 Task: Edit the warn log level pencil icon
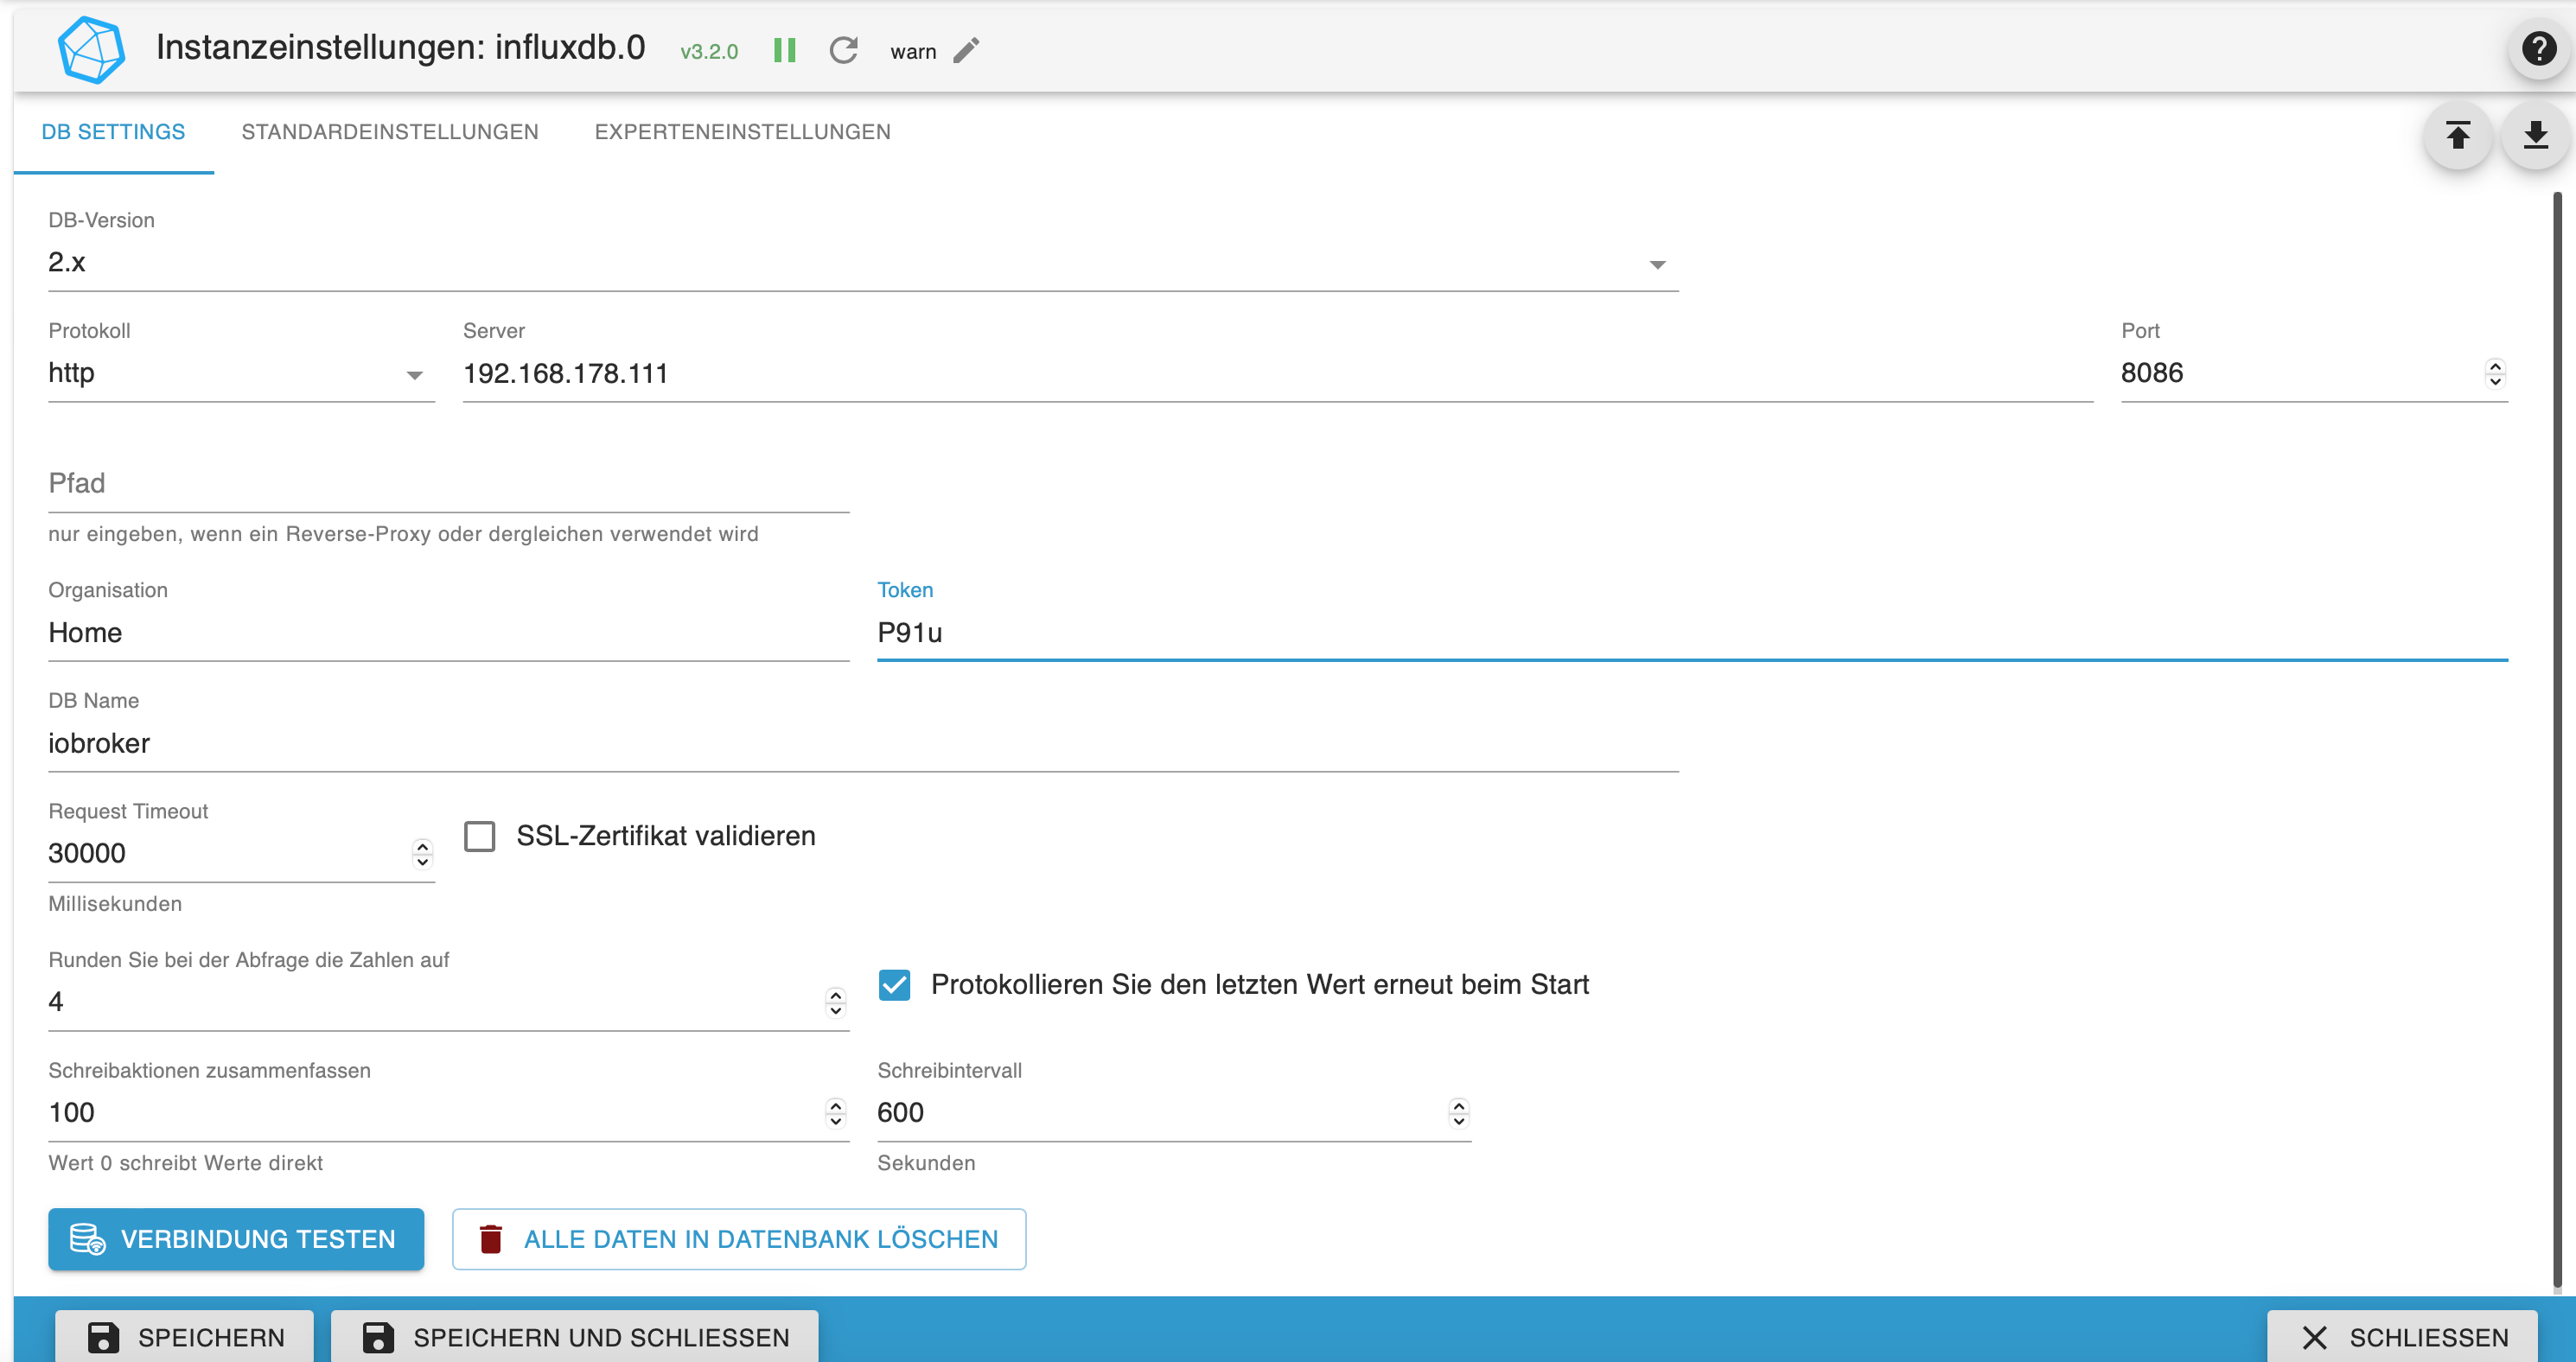[x=966, y=50]
